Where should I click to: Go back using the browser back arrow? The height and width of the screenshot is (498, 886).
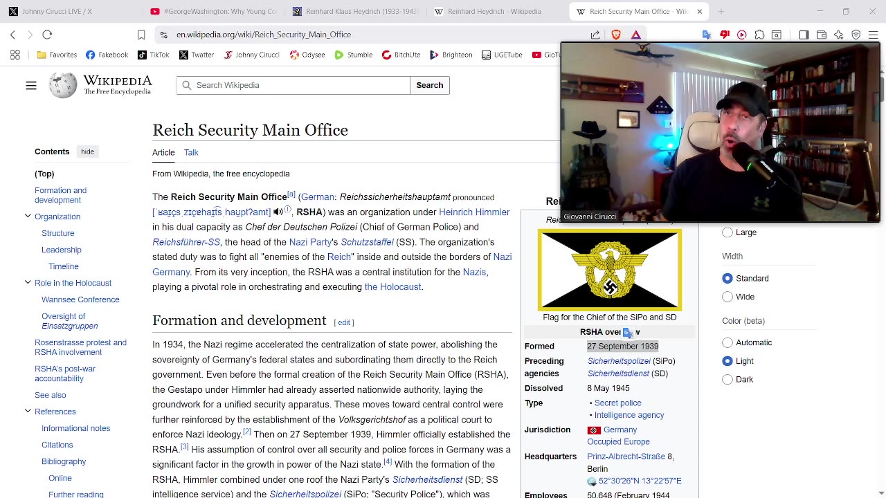click(x=12, y=35)
